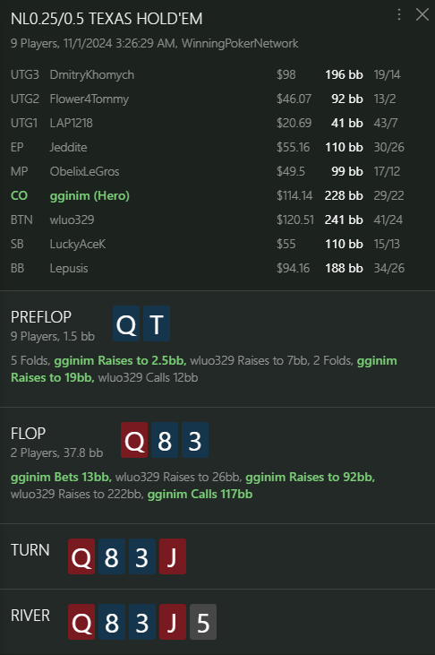
Task: Click the NL0.25/0.5 TEXAS HOLD'EM title
Action: (x=107, y=19)
